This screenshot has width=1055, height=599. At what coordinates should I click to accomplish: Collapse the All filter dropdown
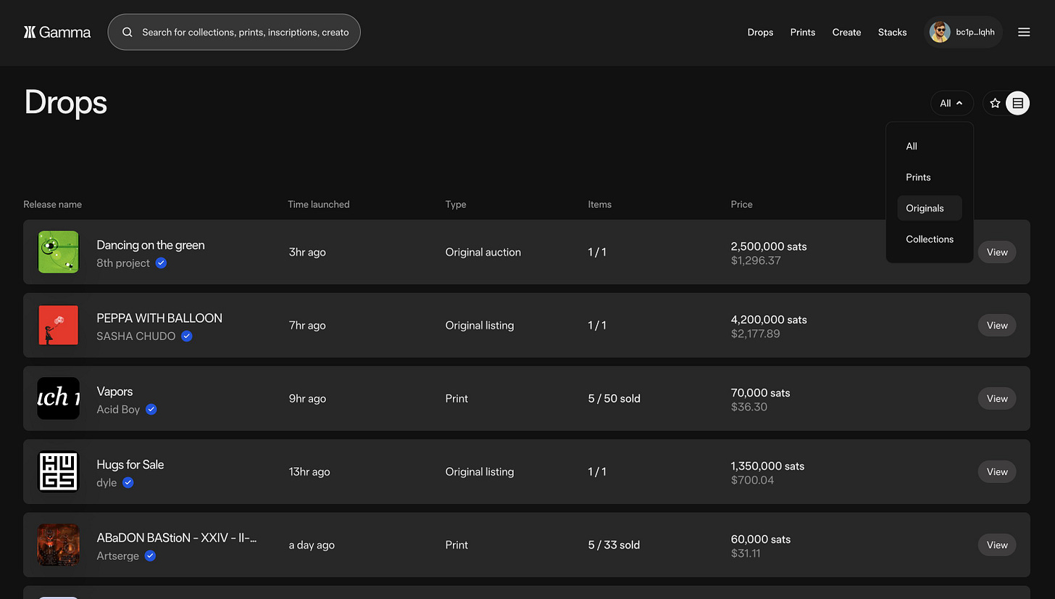click(x=951, y=103)
